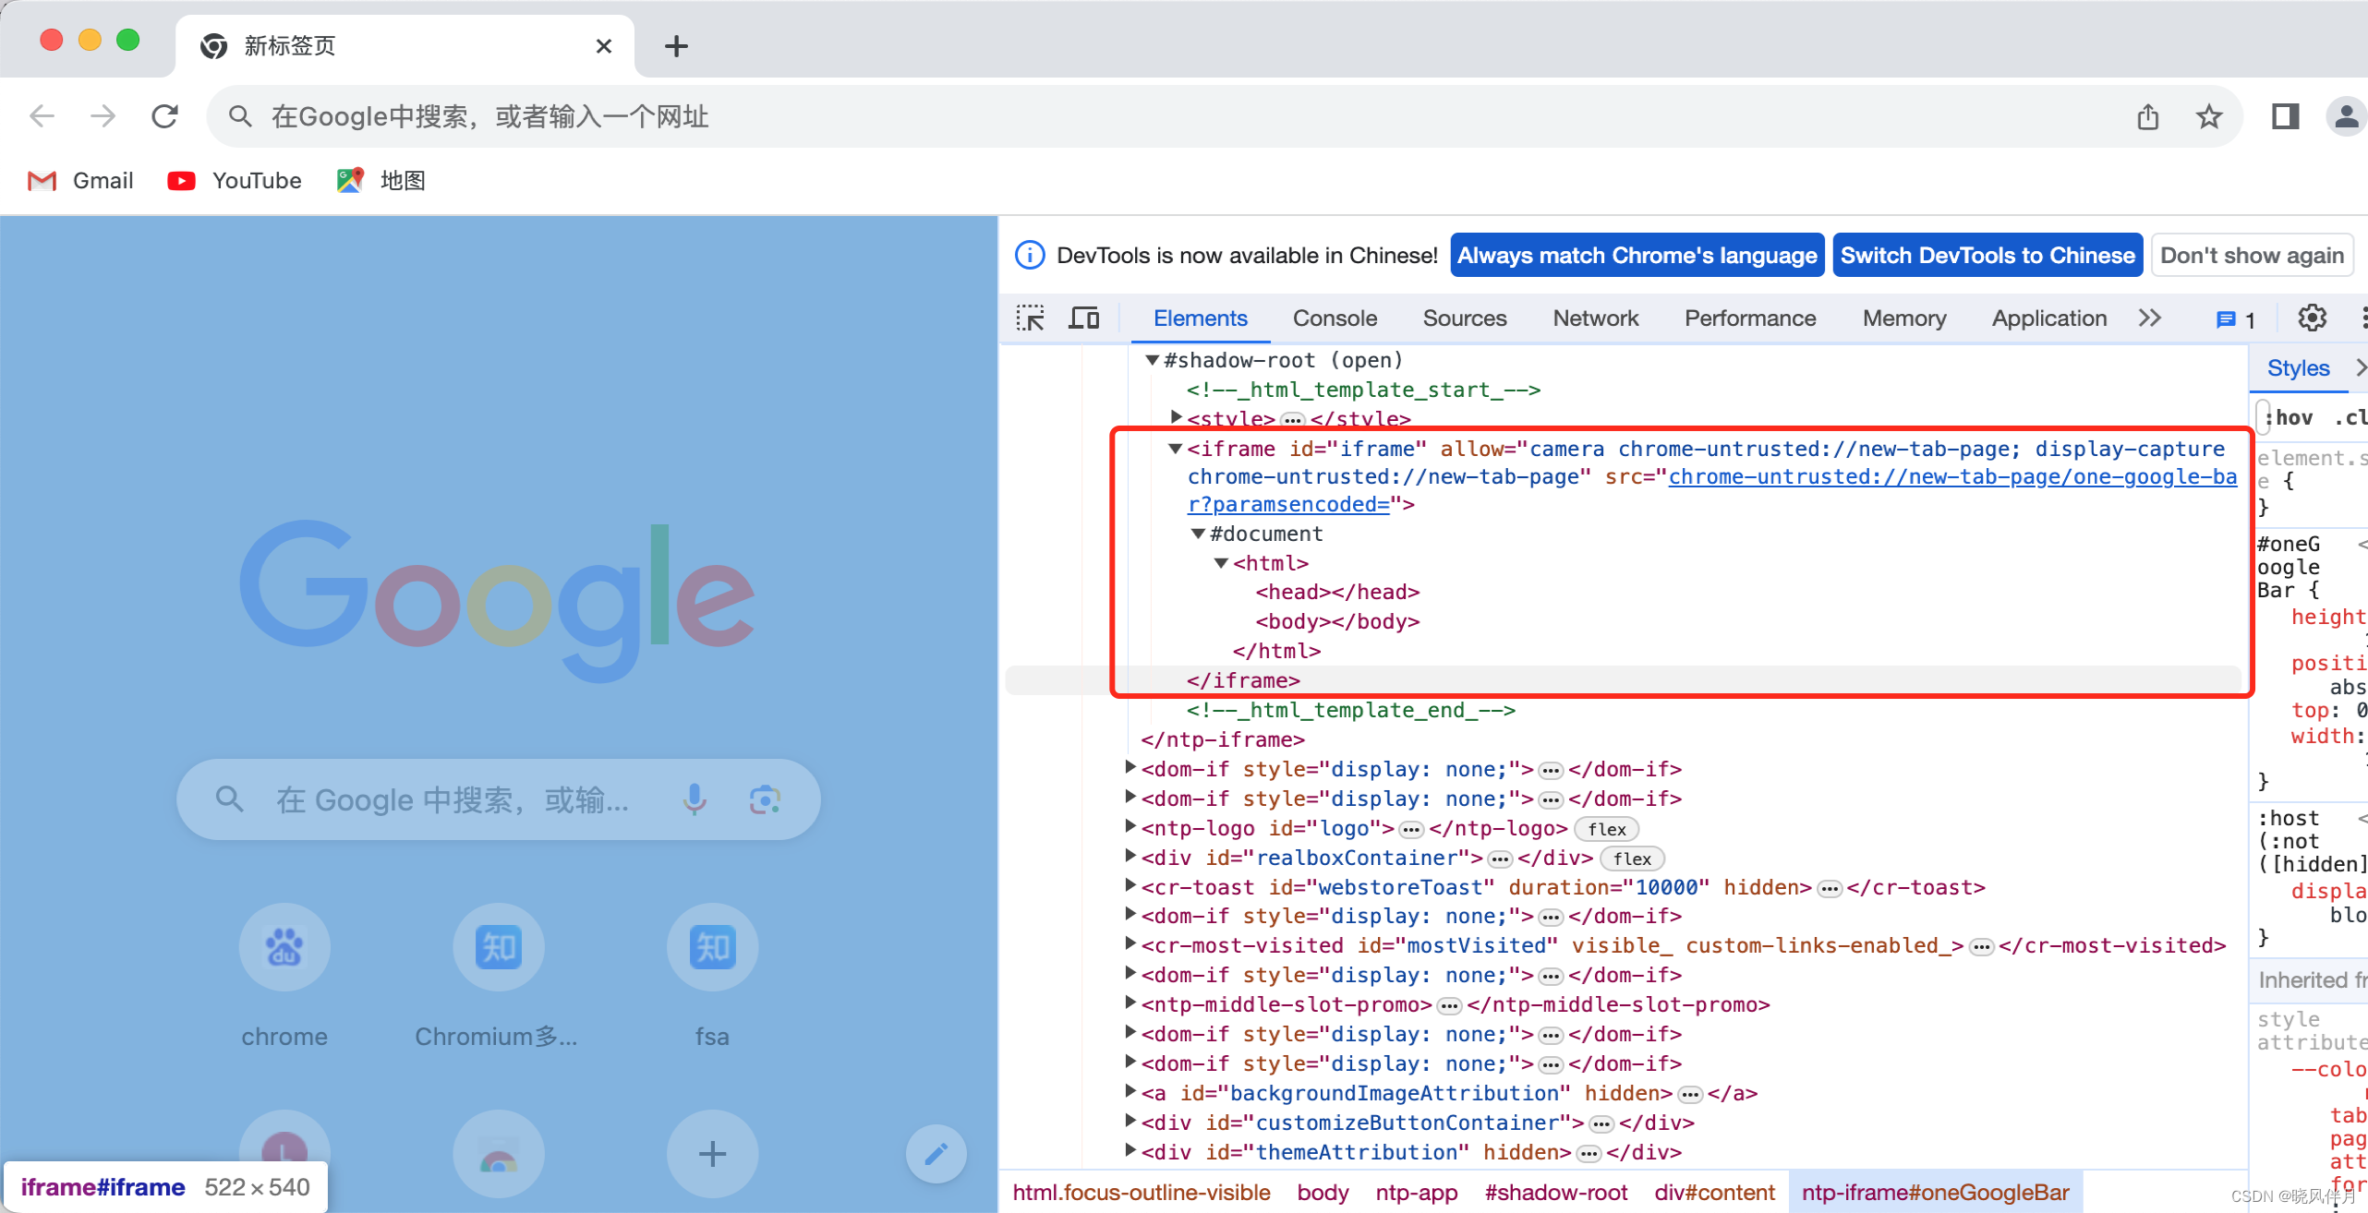
Task: Expand div id="customizeButtonContainer" node
Action: click(x=1130, y=1121)
